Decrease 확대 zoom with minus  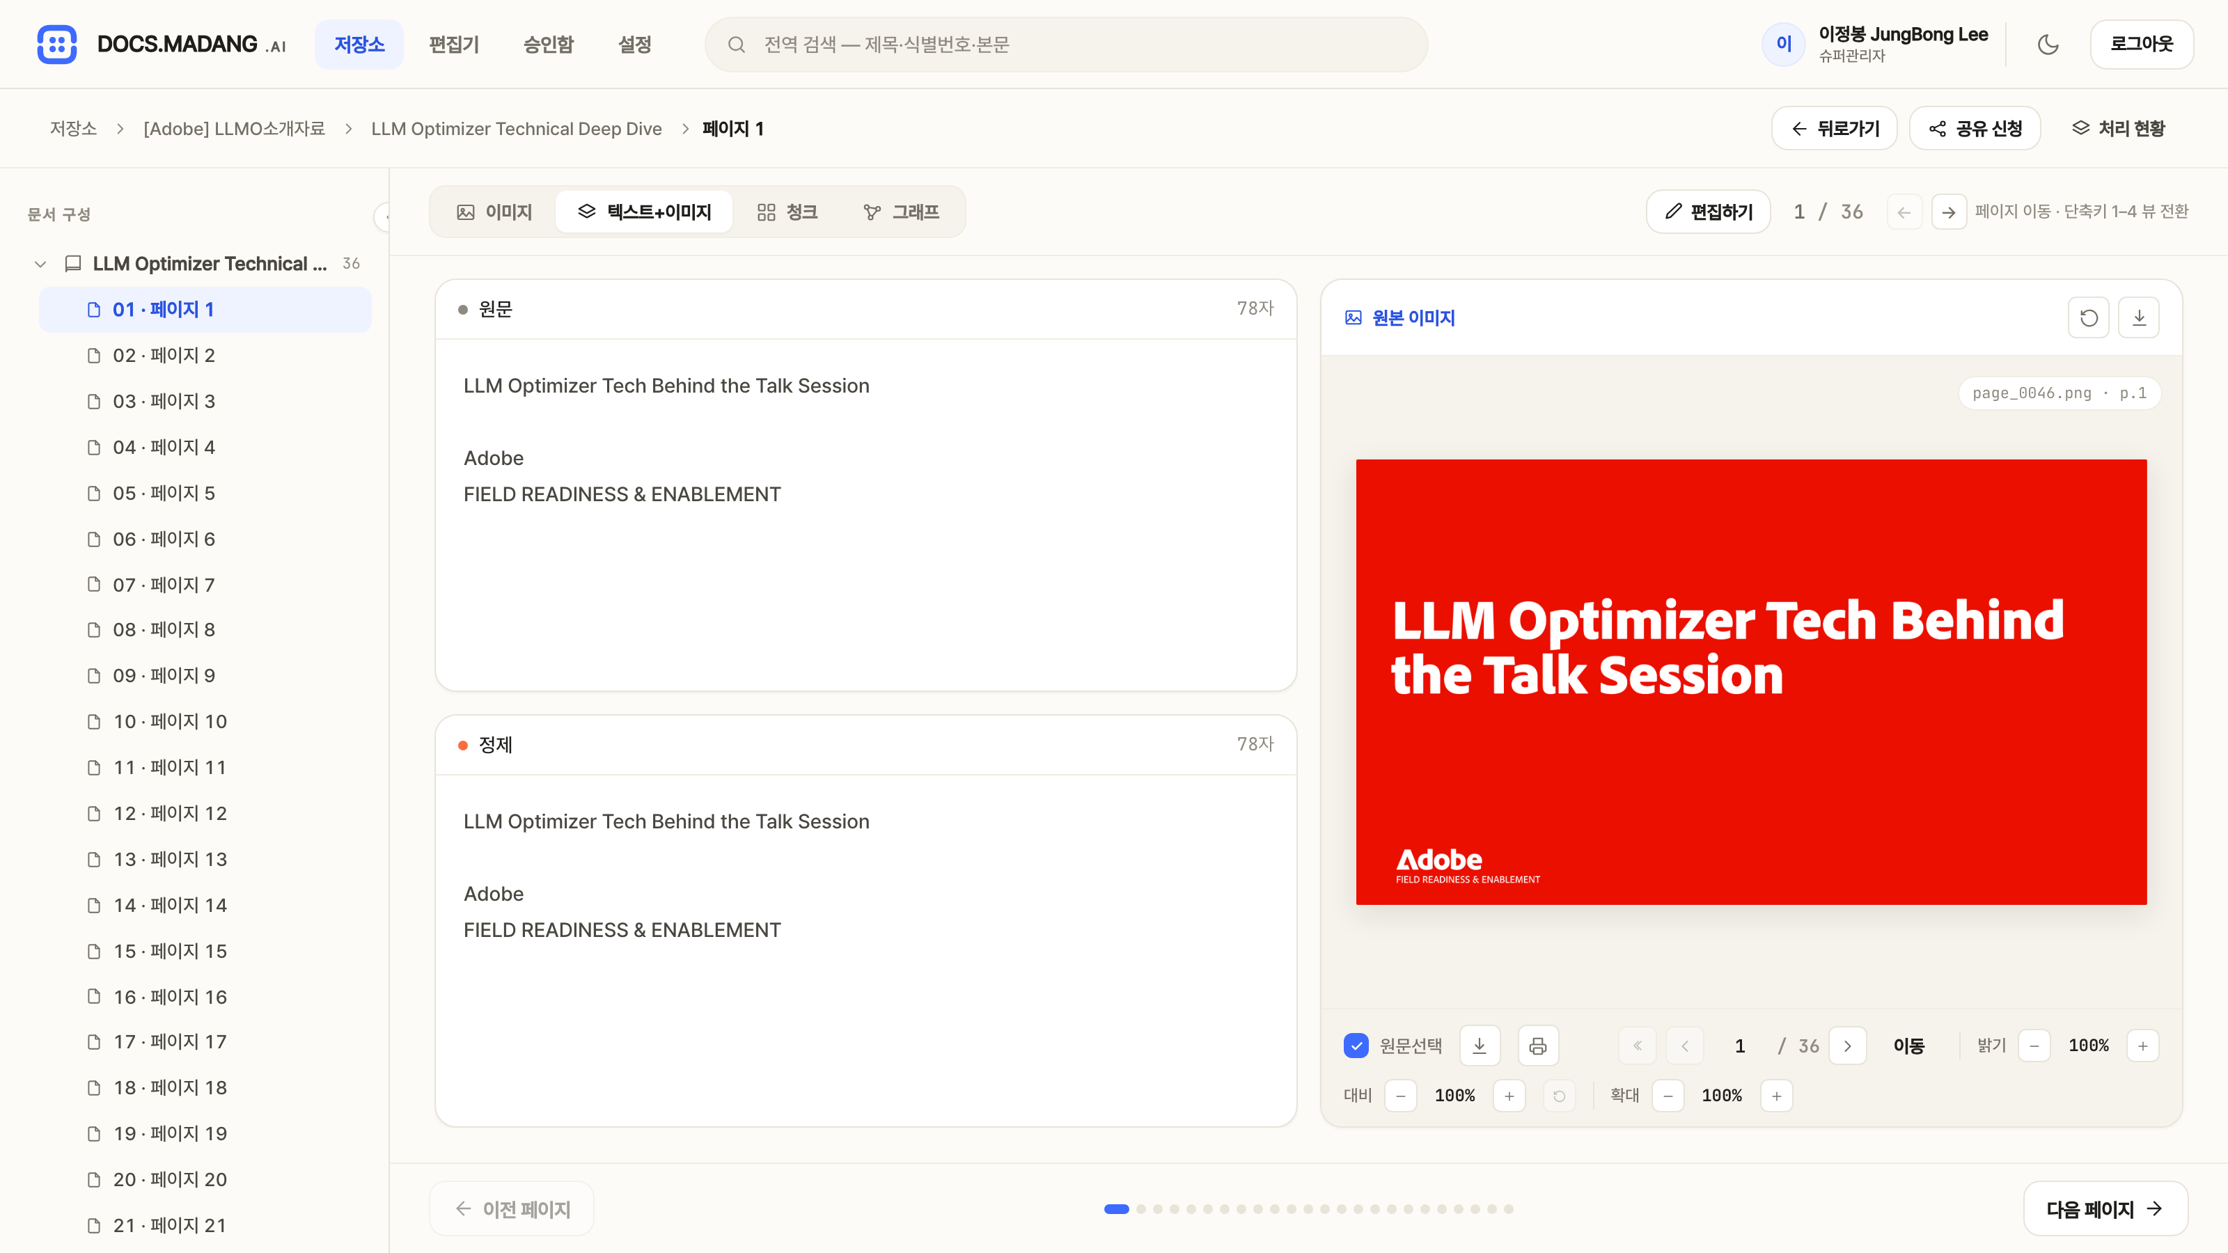pyautogui.click(x=1668, y=1096)
